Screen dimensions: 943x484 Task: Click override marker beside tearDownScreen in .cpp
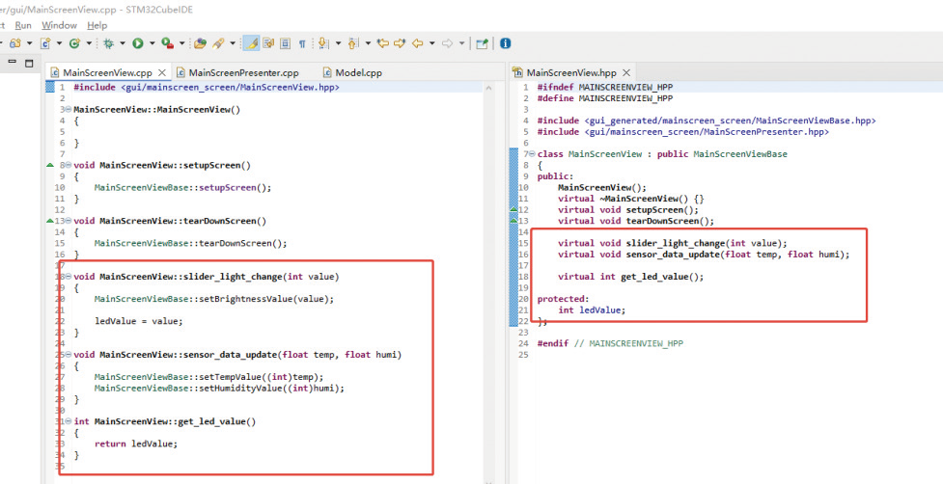(50, 221)
